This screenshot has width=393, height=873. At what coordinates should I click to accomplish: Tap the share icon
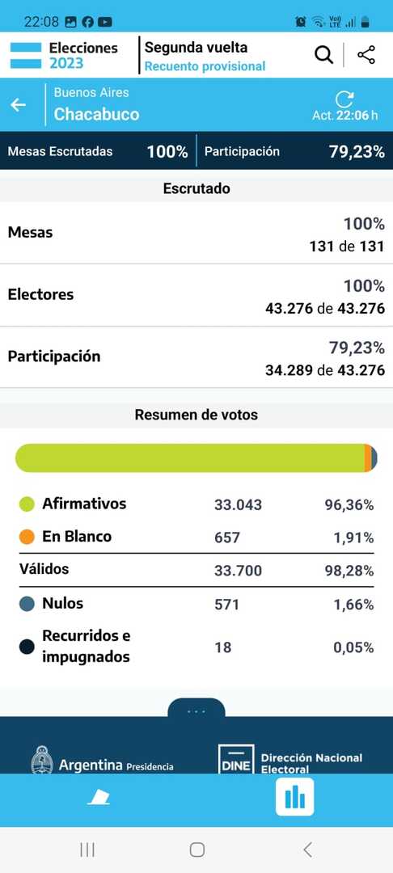[x=366, y=55]
